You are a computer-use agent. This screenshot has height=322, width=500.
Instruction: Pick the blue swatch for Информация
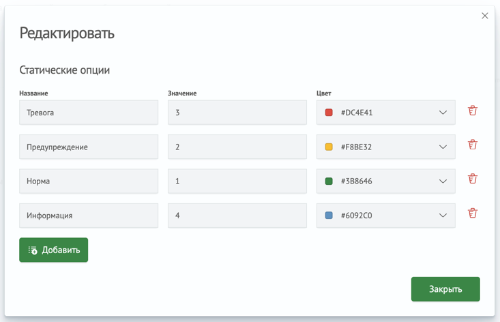point(329,216)
